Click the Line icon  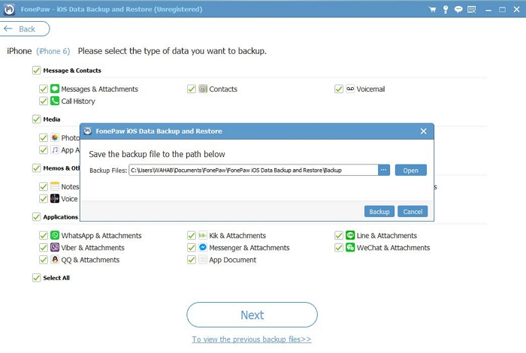pyautogui.click(x=350, y=235)
